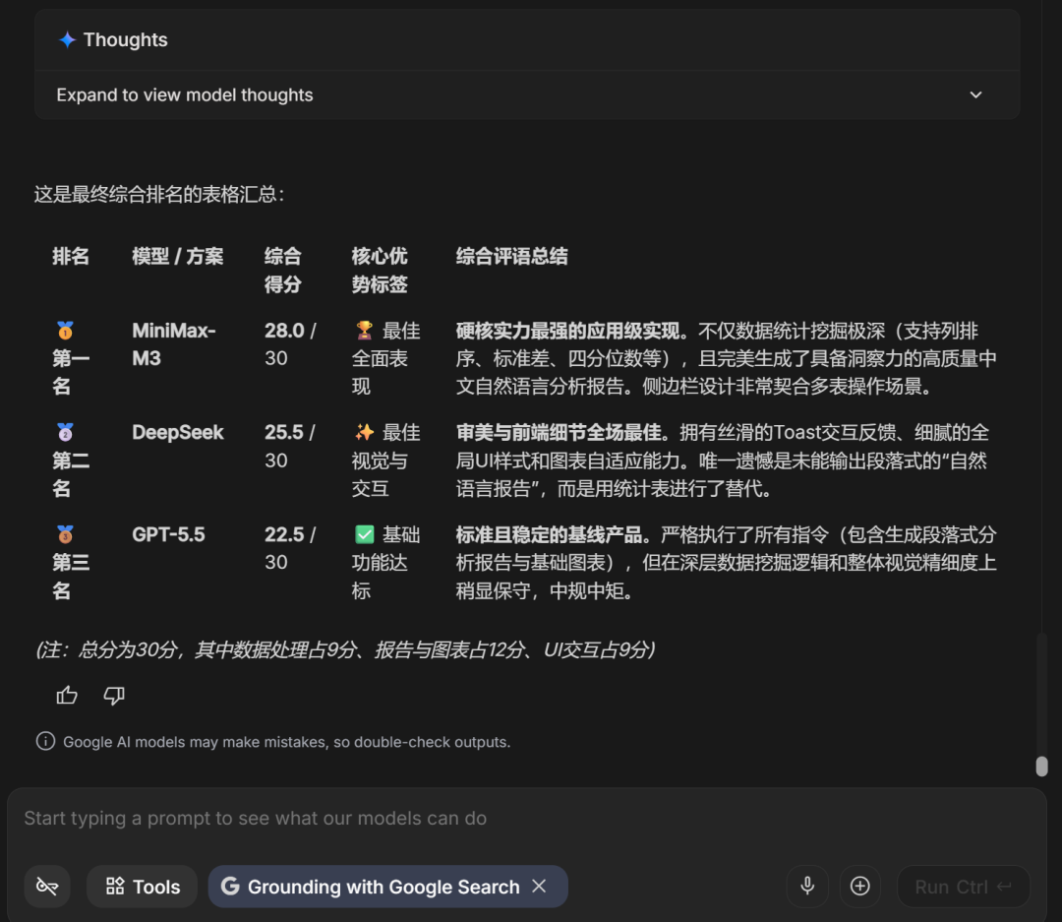1062x922 pixels.
Task: Click the italic scoring note below table
Action: click(x=345, y=649)
